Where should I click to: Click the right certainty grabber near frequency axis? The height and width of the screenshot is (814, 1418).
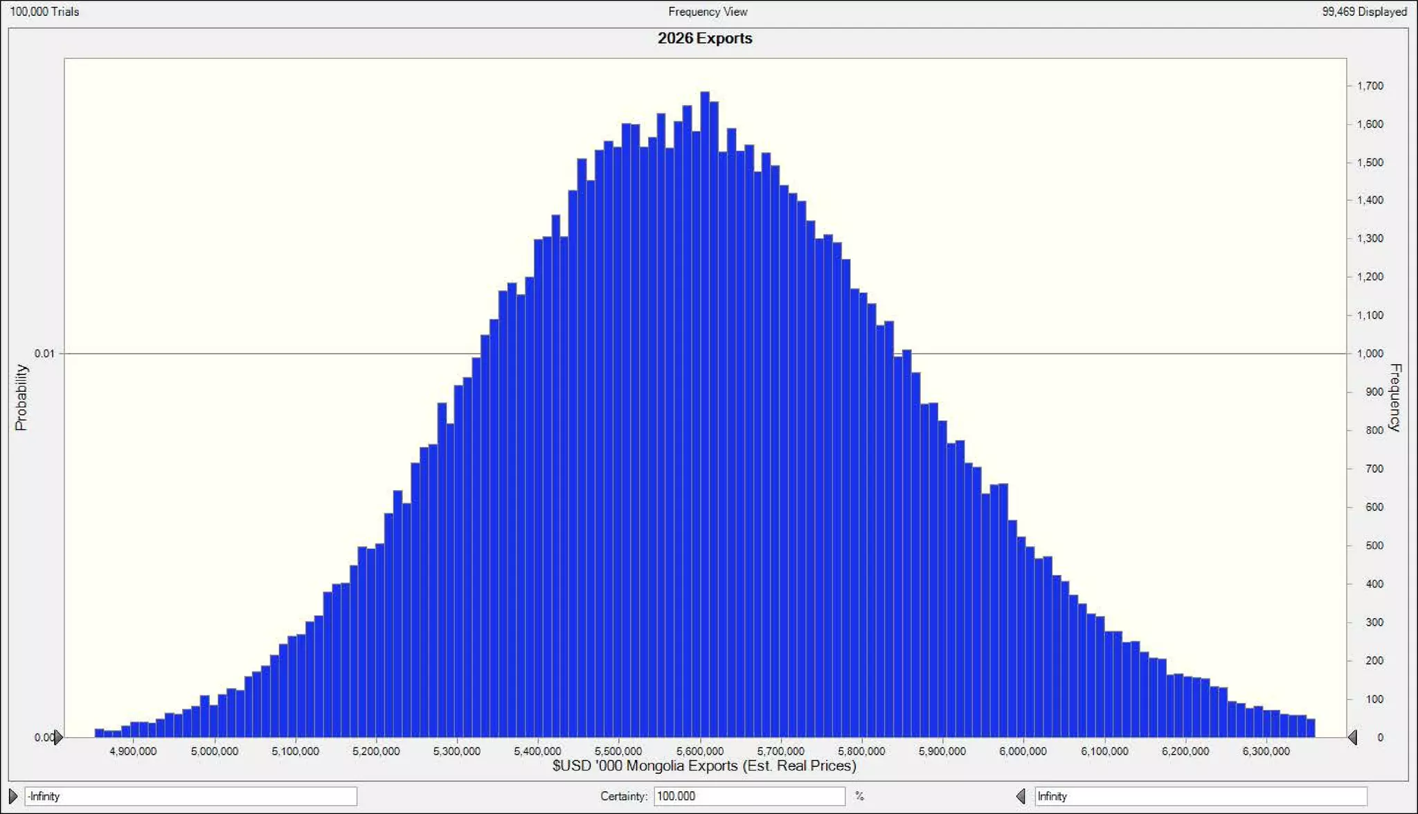[1352, 737]
